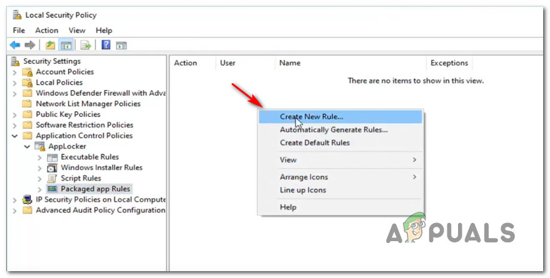Image resolution: width=550 pixels, height=278 pixels.
Task: Select Network List Manager Policies
Action: (88, 104)
